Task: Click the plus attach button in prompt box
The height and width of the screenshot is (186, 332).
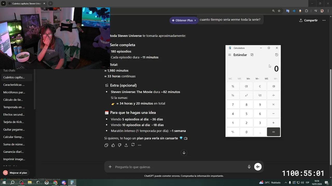Action: point(110,167)
